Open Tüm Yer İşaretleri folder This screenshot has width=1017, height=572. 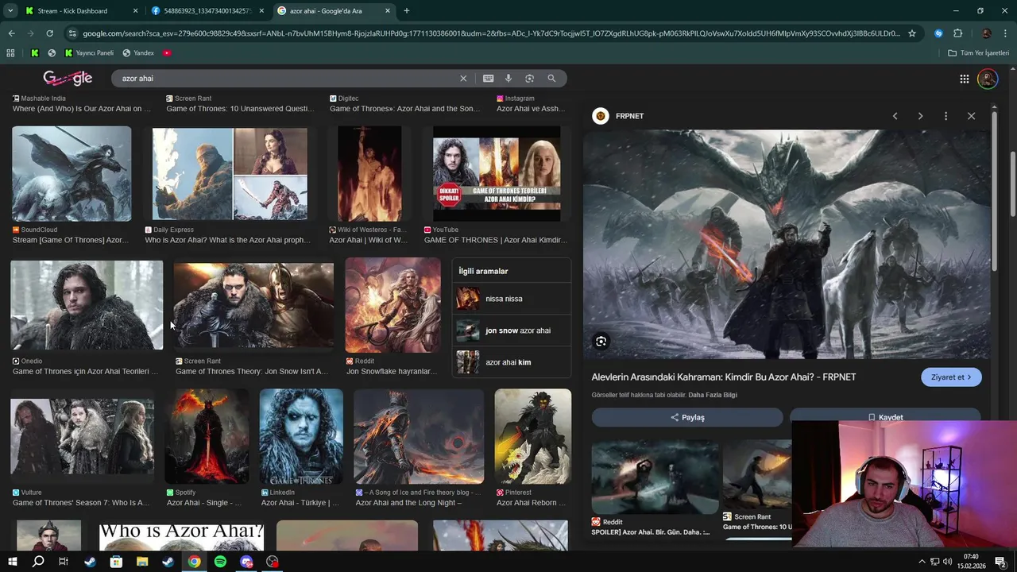pos(979,53)
